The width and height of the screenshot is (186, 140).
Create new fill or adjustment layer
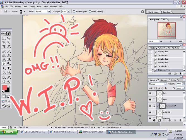click(x=170, y=120)
